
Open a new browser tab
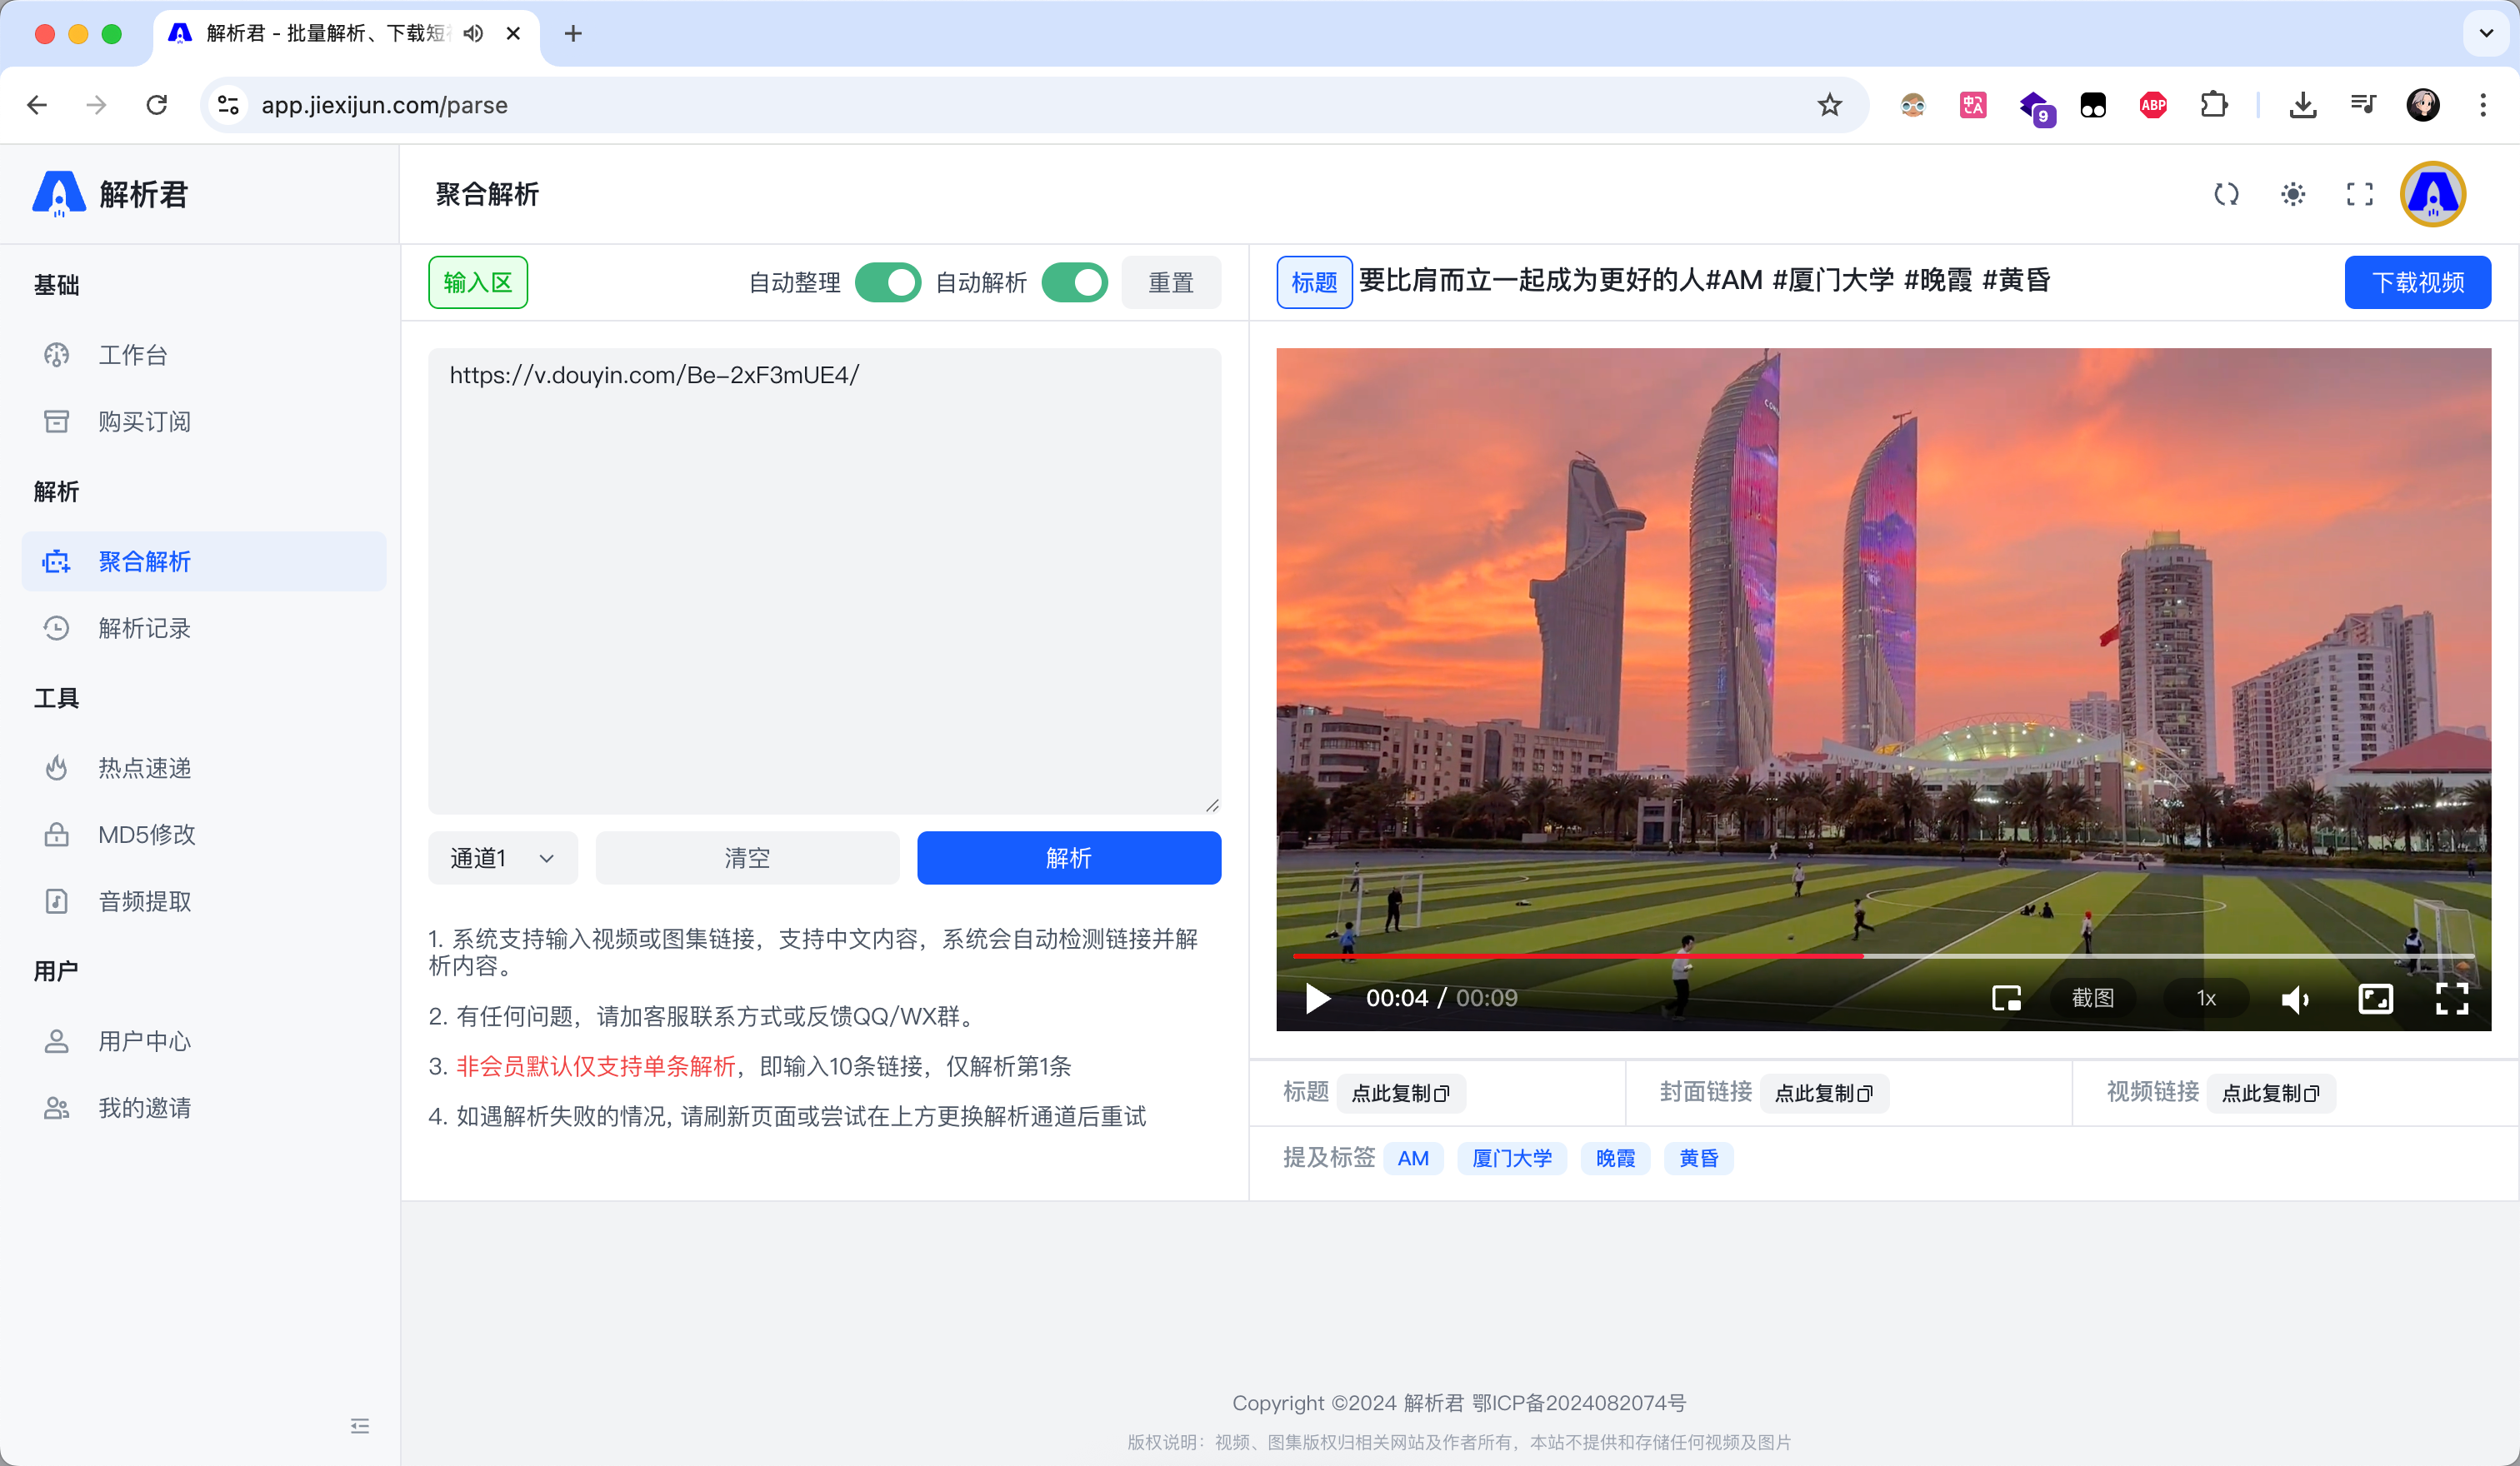(x=573, y=33)
